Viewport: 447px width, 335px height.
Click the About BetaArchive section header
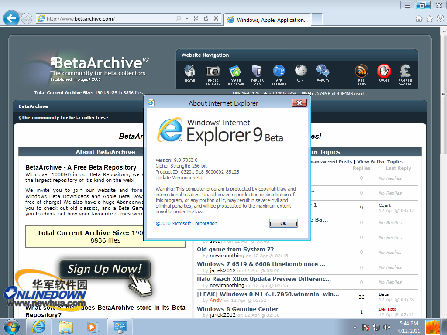point(105,152)
